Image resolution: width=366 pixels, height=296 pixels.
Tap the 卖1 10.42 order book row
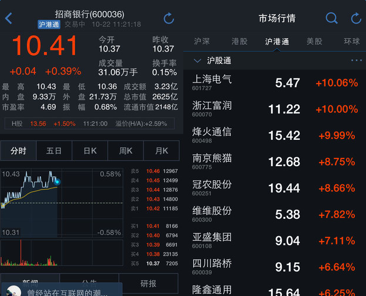coord(154,208)
